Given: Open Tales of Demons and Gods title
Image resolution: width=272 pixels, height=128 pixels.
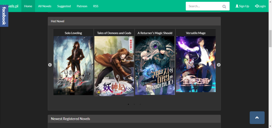Looking at the screenshot, I should (x=114, y=33).
